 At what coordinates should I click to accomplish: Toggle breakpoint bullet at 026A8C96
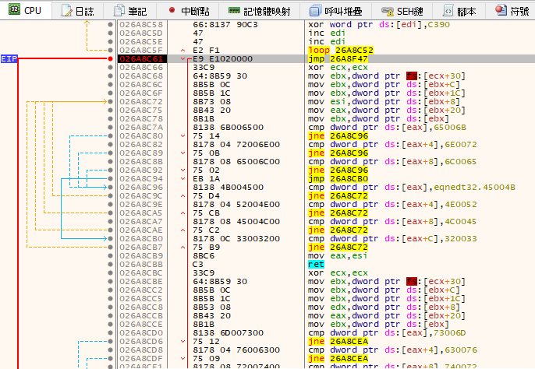coord(110,187)
